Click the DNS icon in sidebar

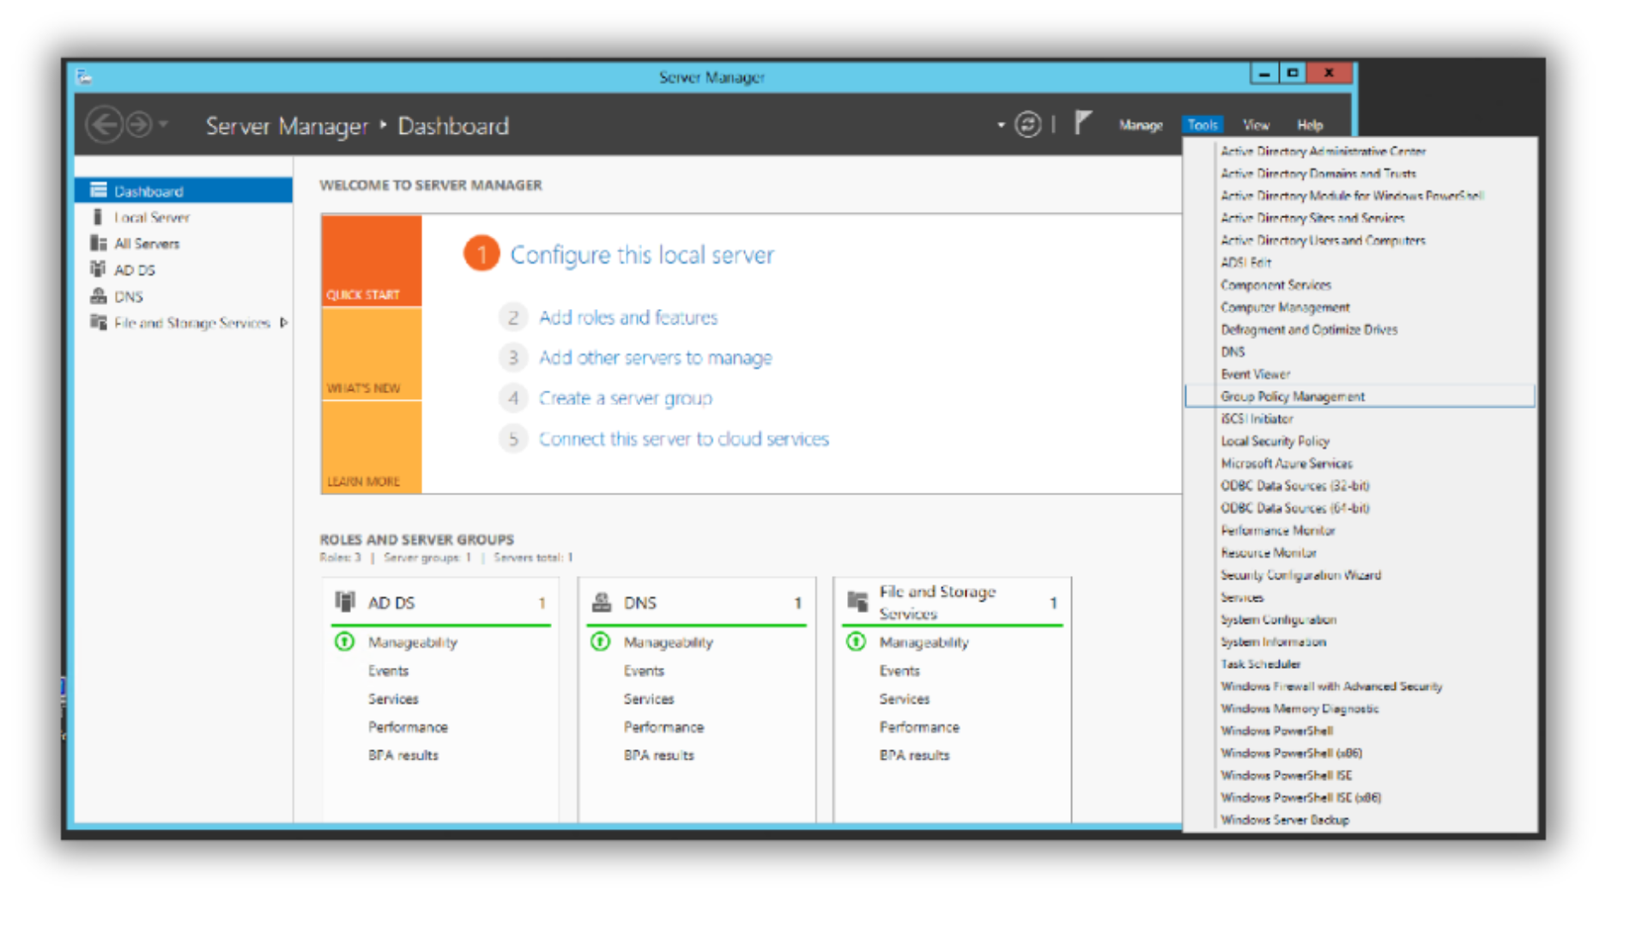(98, 296)
